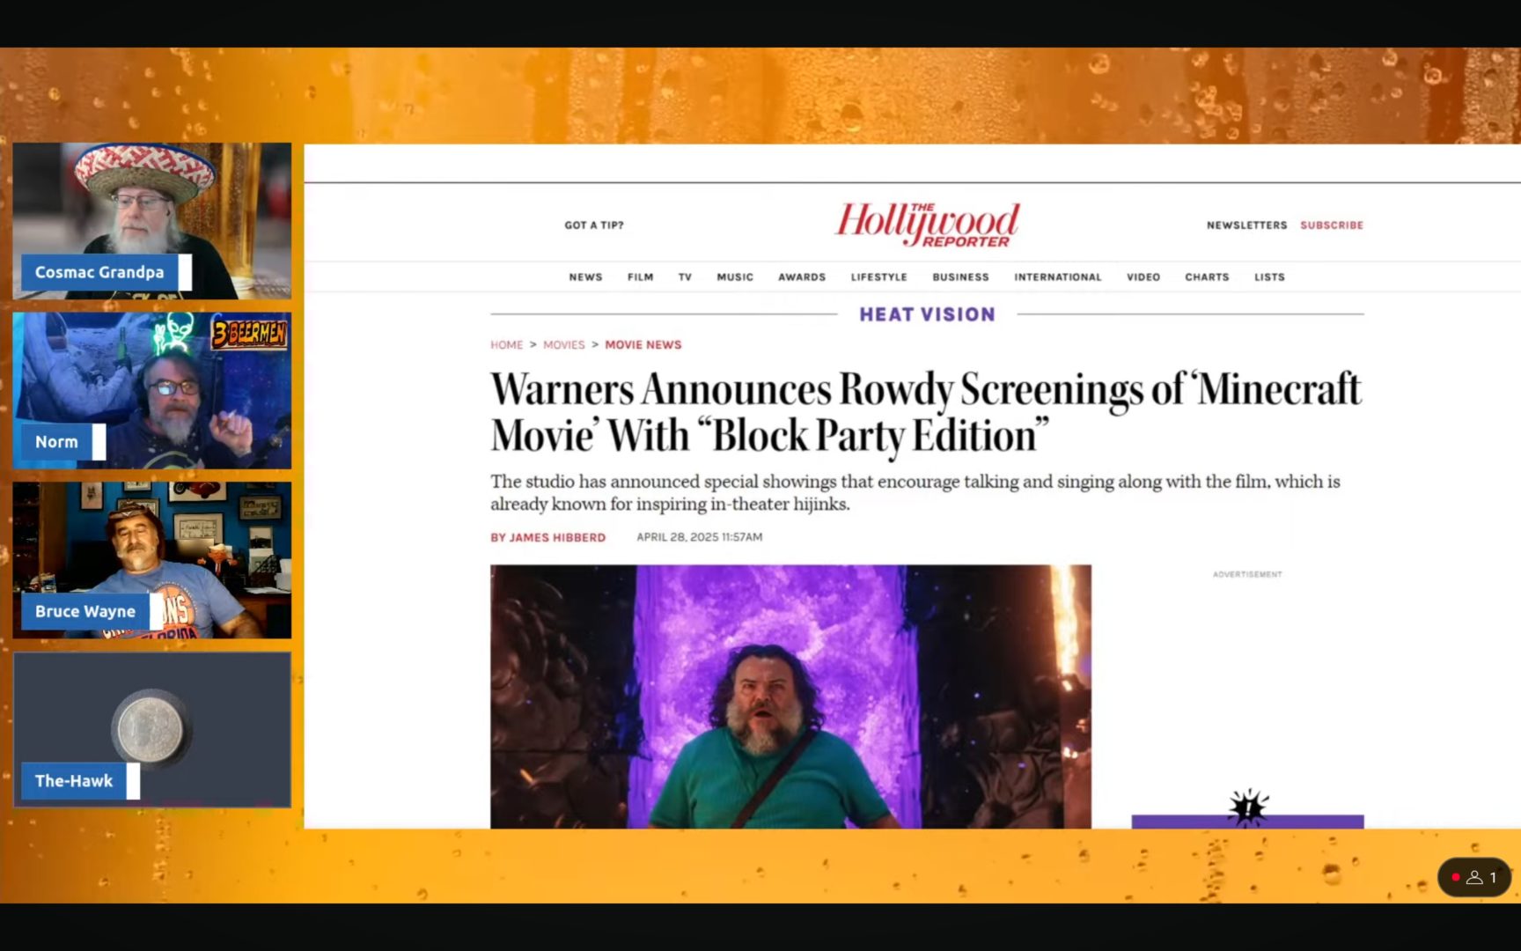The width and height of the screenshot is (1521, 951).
Task: Open the NEWSLETTERS link
Action: [1246, 225]
